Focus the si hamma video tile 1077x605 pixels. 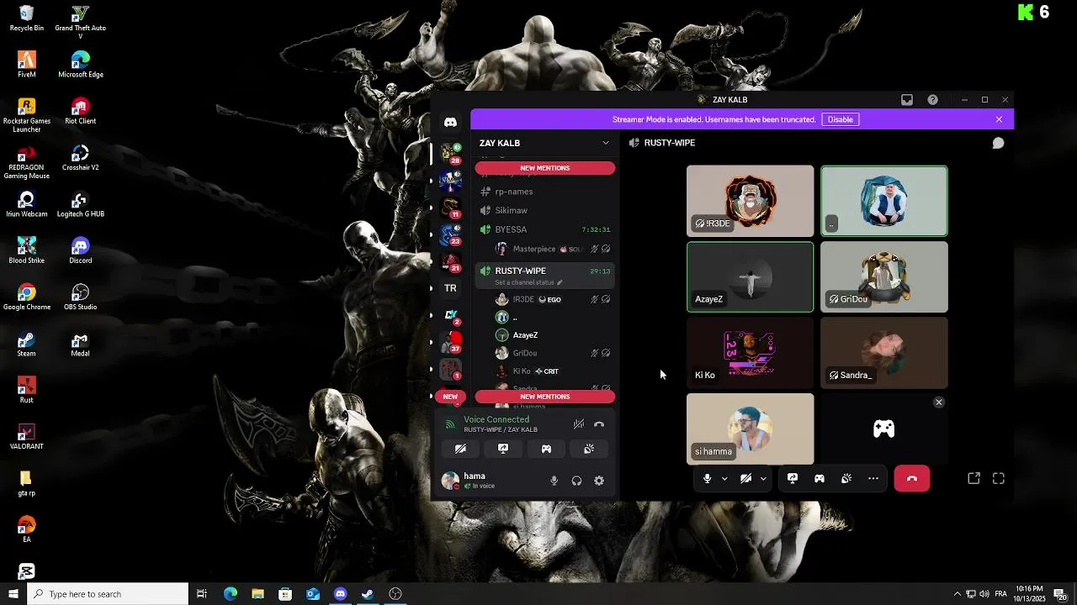coord(751,429)
